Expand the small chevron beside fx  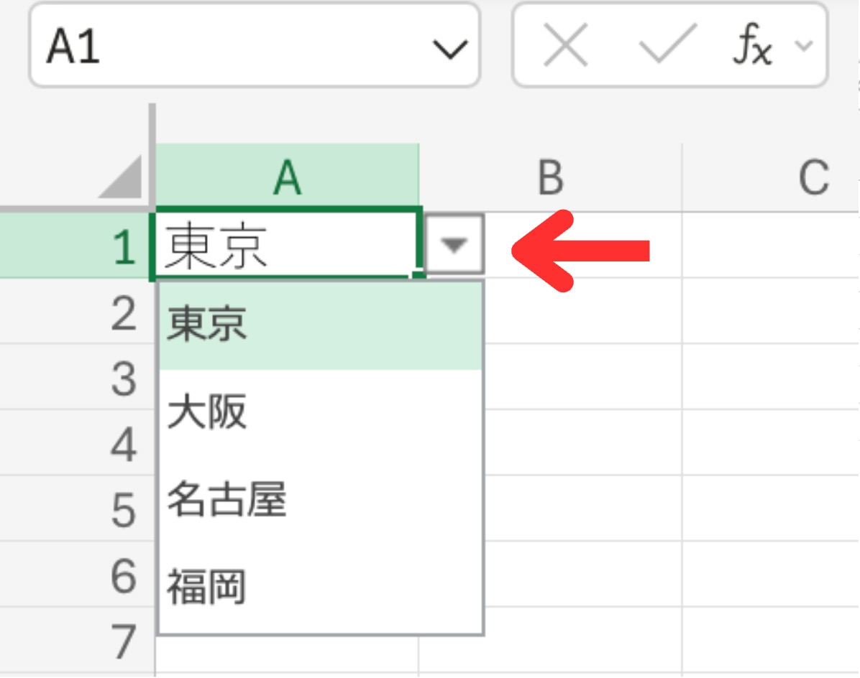coord(802,46)
